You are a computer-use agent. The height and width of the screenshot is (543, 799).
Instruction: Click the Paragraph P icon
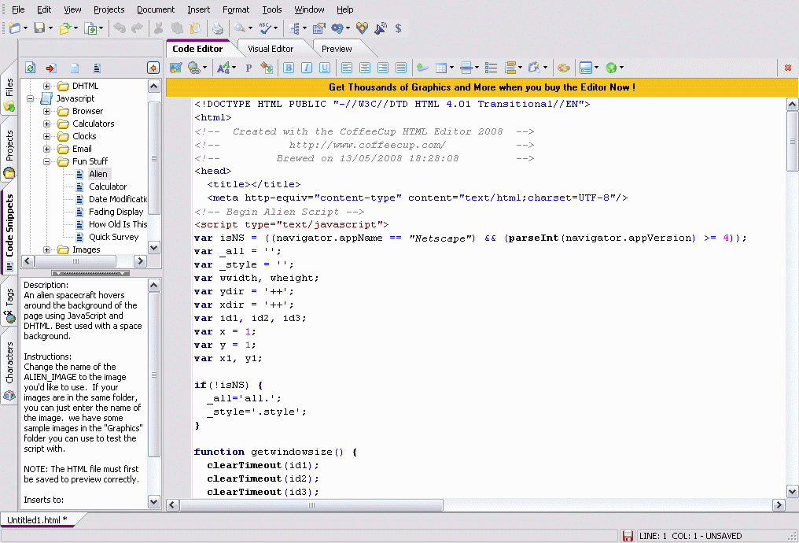click(249, 68)
